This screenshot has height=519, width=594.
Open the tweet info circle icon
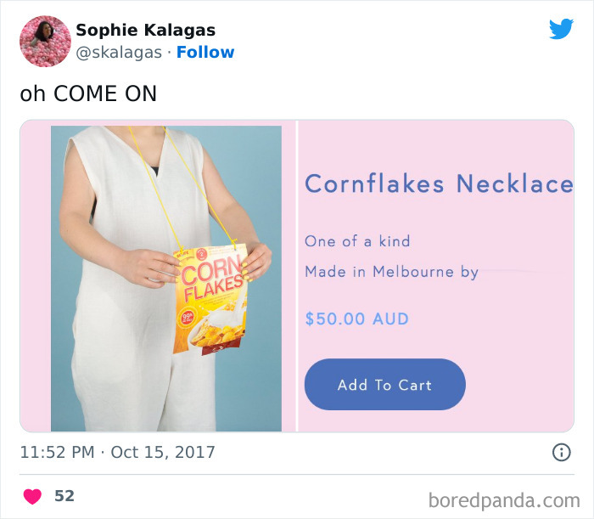click(x=561, y=452)
